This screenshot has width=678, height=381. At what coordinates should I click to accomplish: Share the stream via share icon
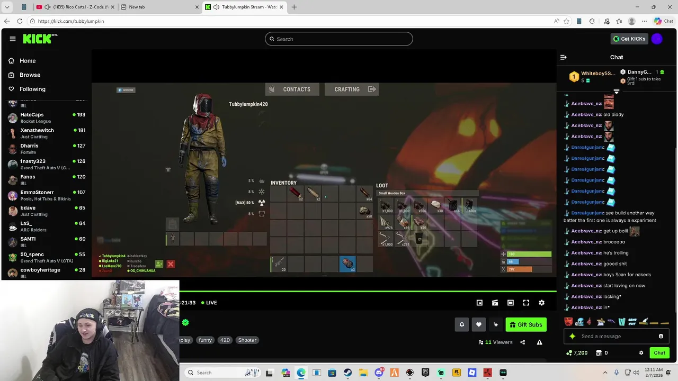(x=522, y=342)
